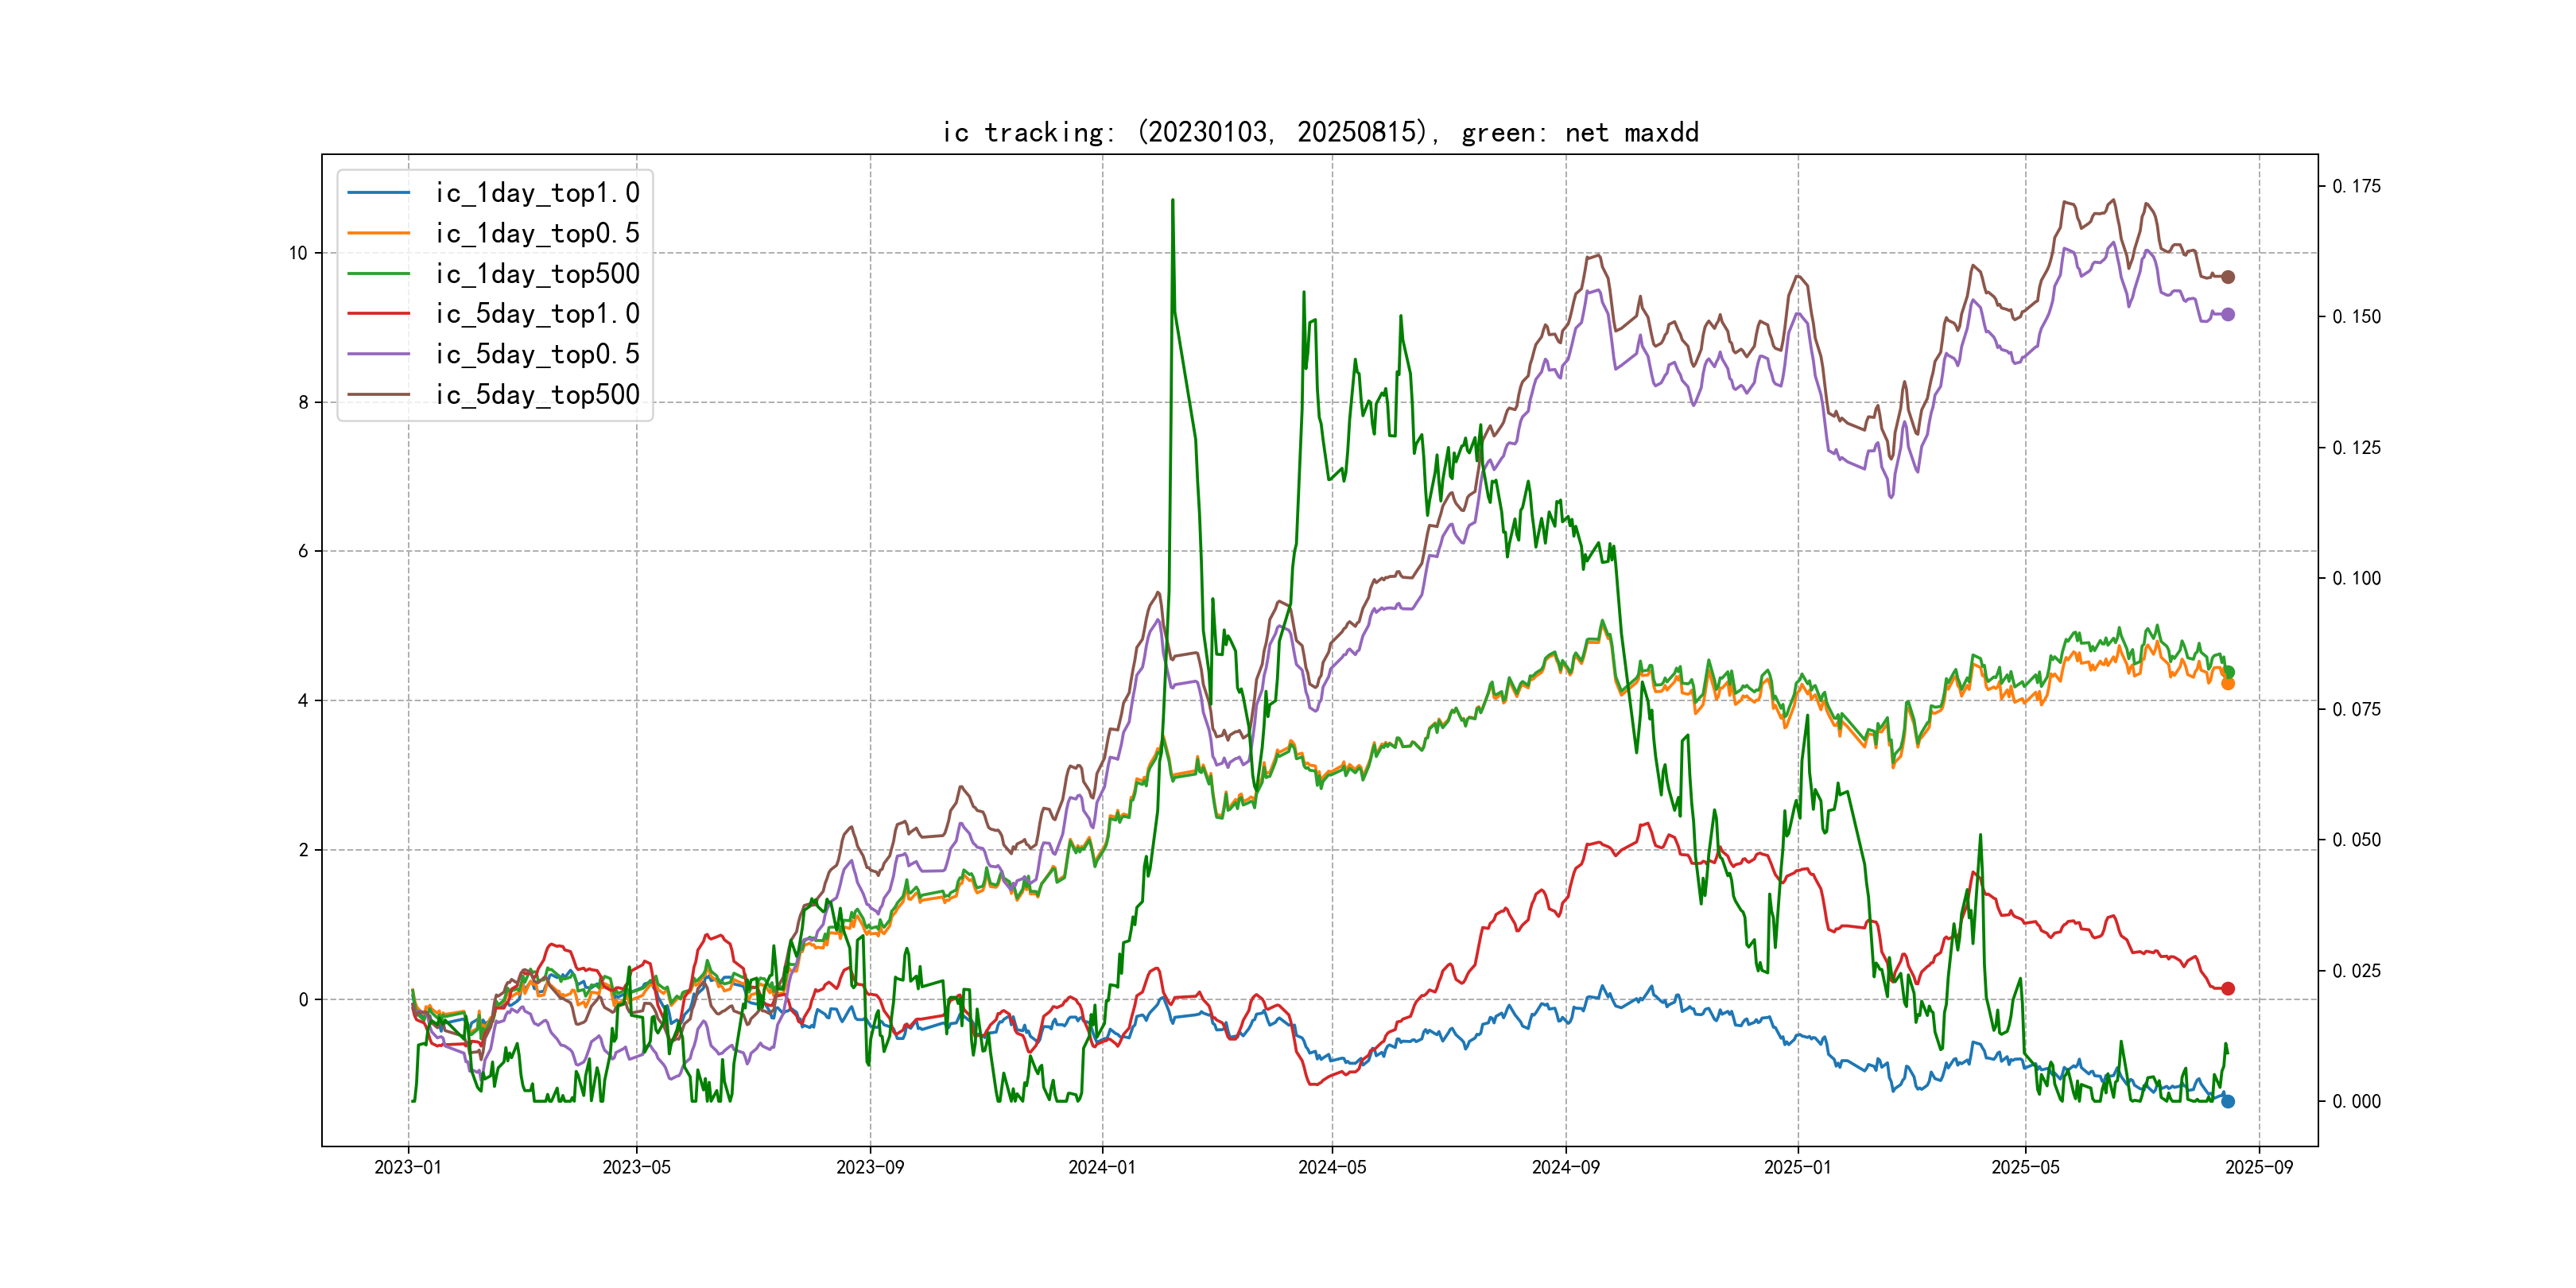Click the right y-axis label 0.175
The width and height of the screenshot is (2576, 1288).
pos(2356,186)
